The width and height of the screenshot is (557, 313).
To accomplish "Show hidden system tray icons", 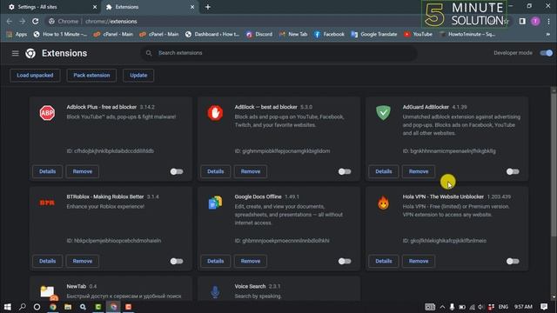I will point(442,307).
